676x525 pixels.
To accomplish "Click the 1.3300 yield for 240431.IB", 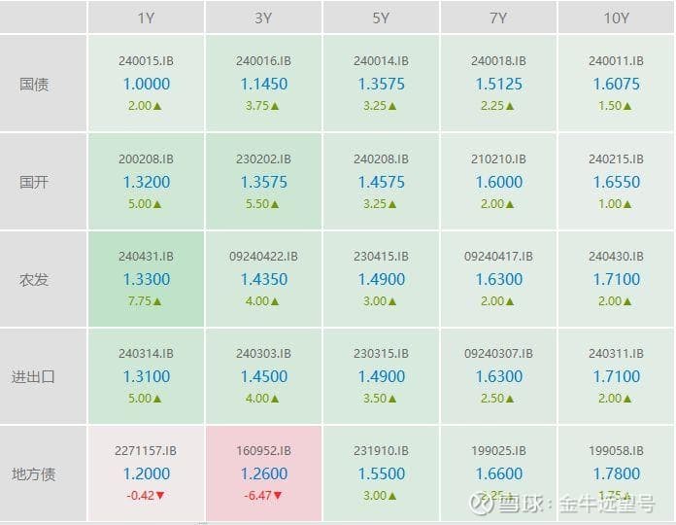I will [146, 279].
